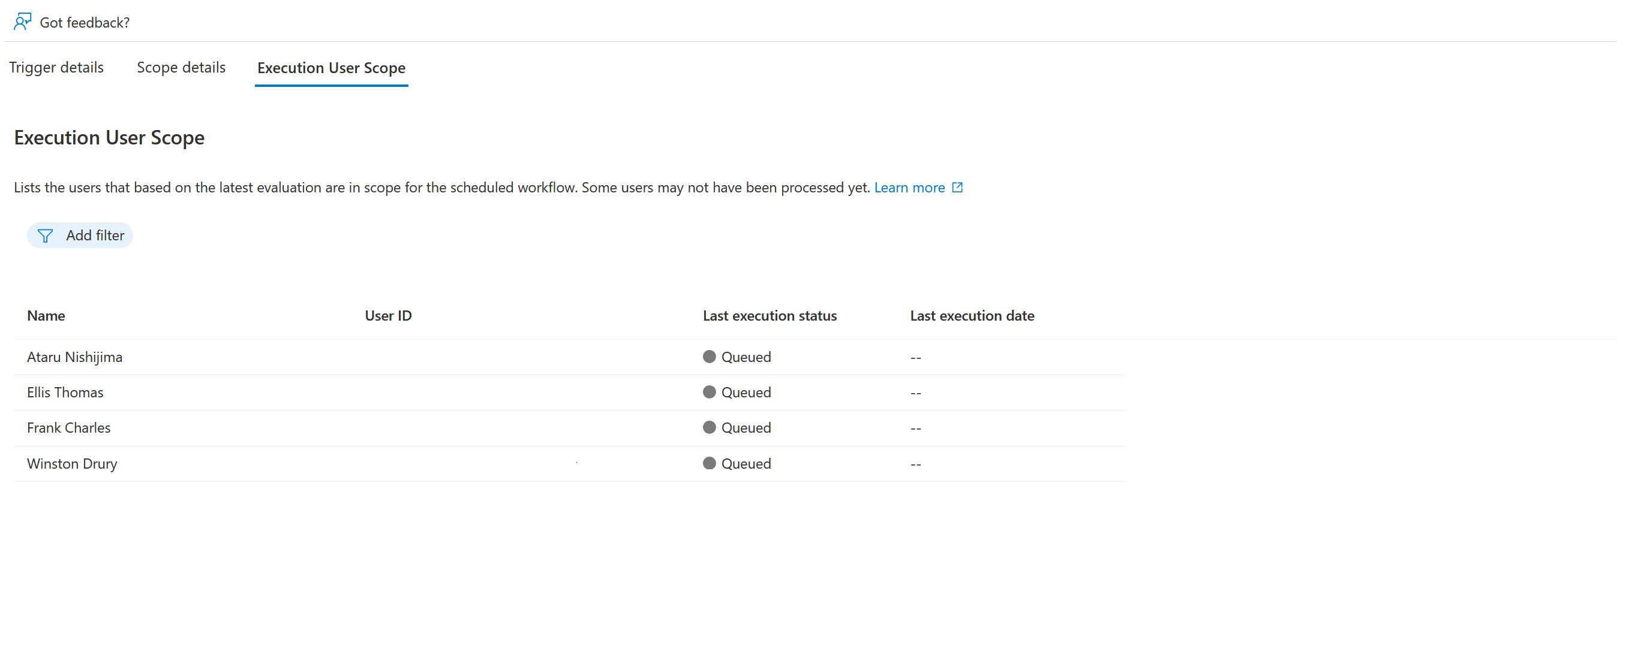Click the Queued status dot for Ellis Thomas
1629x664 pixels.
tap(709, 392)
